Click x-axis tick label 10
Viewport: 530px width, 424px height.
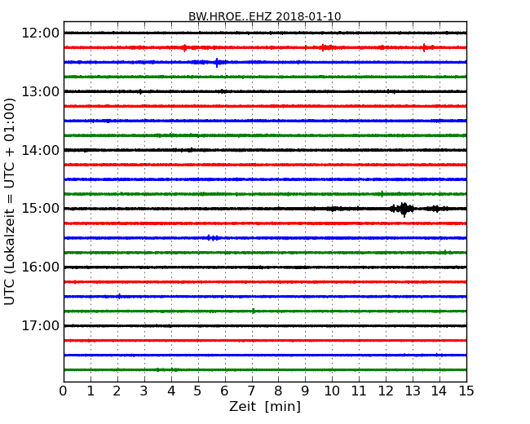(x=332, y=391)
